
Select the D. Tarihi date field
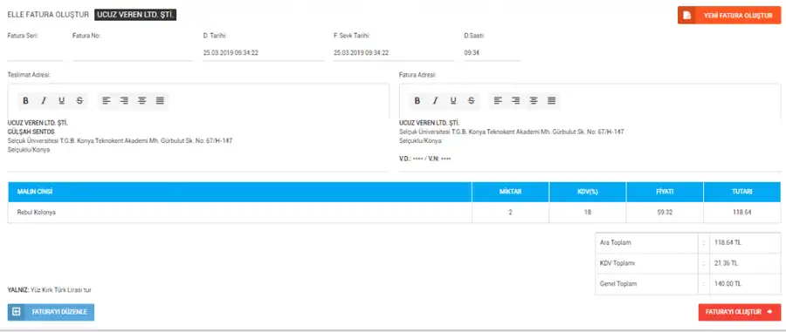point(264,52)
